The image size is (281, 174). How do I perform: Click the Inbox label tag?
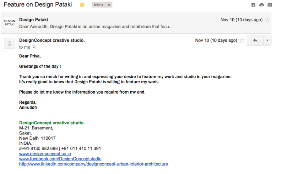[x=99, y=5]
